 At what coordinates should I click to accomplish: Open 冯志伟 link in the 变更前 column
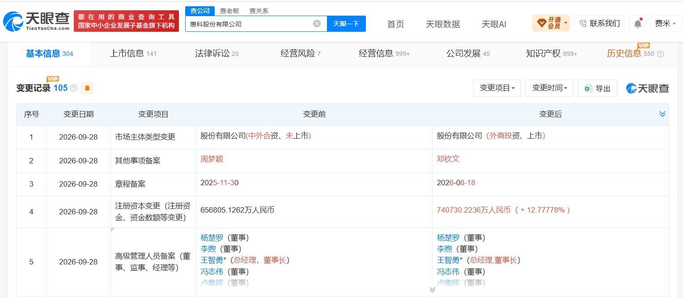(212, 272)
